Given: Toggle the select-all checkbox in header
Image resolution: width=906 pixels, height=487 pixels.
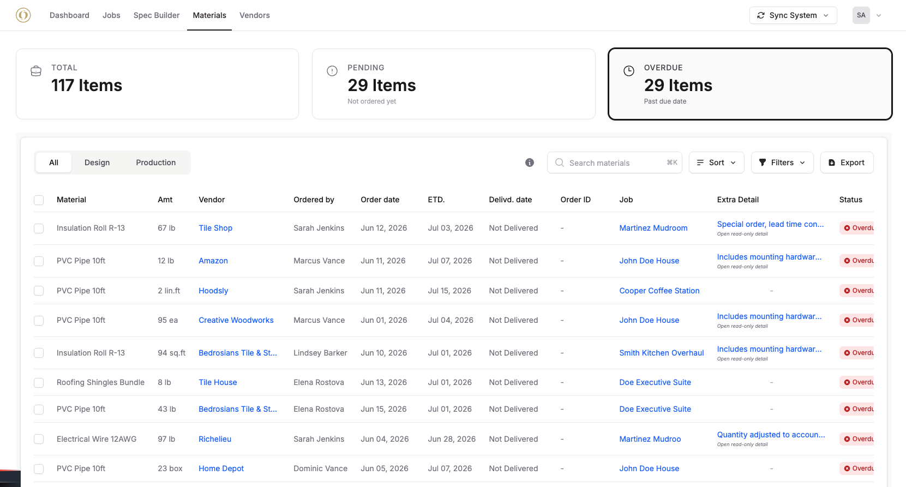Looking at the screenshot, I should [39, 200].
